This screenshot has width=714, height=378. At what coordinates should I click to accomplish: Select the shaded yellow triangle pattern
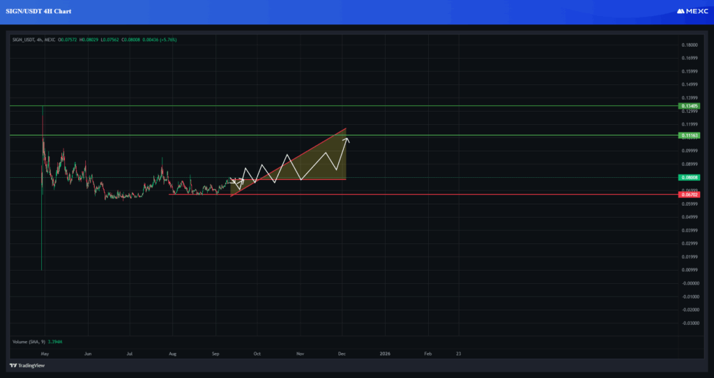[307, 167]
